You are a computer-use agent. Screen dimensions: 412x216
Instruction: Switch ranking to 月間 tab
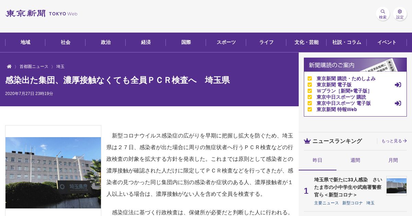click(x=393, y=160)
